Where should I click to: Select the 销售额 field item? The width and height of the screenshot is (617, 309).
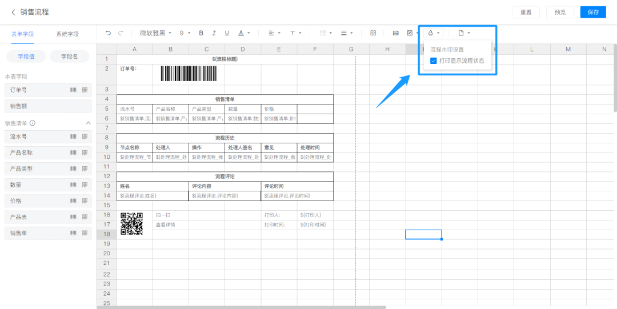point(48,106)
